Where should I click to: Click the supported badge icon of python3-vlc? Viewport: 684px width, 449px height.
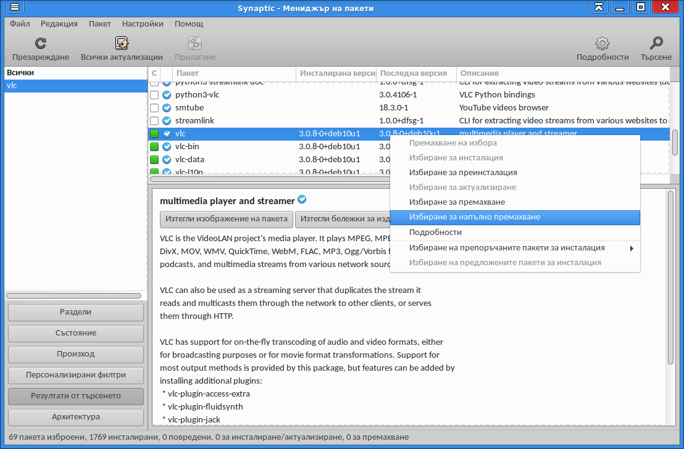pyautogui.click(x=167, y=94)
